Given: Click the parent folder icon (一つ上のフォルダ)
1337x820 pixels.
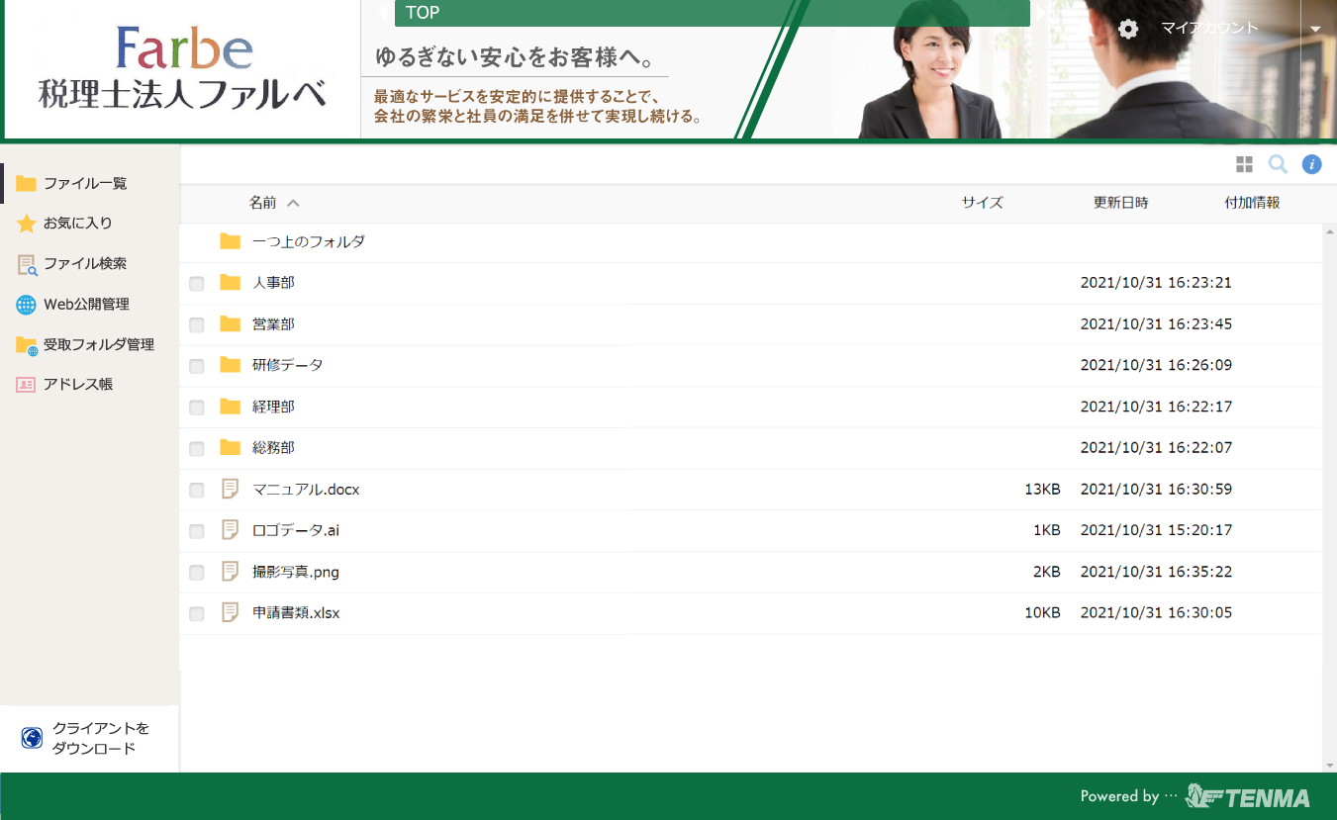Looking at the screenshot, I should click(231, 241).
